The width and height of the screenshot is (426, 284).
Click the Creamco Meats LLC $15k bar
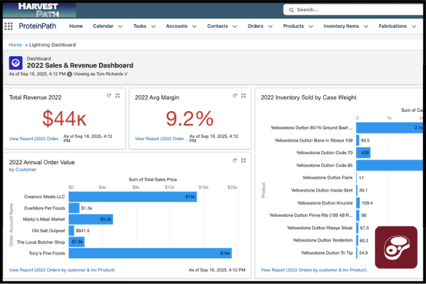click(x=133, y=197)
